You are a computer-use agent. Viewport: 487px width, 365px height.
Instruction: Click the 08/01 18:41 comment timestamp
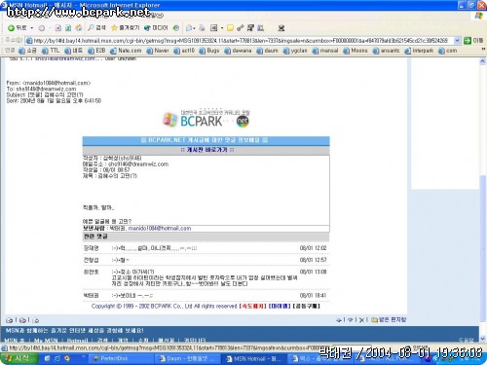click(313, 296)
